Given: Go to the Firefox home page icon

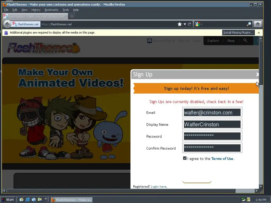Looking at the screenshot, I should pyautogui.click(x=258, y=24).
